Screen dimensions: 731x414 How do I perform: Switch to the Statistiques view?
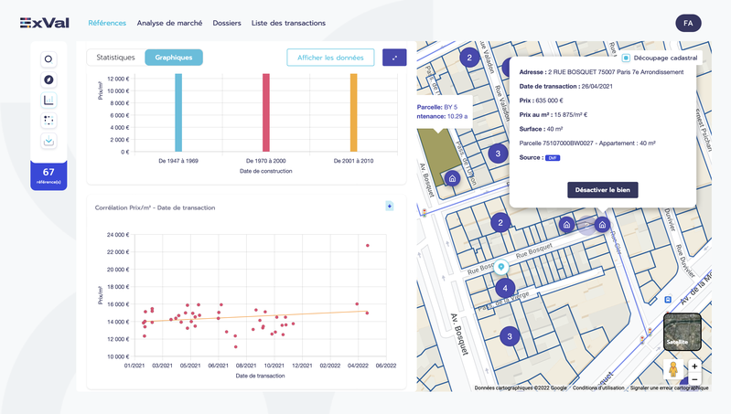[x=115, y=58]
